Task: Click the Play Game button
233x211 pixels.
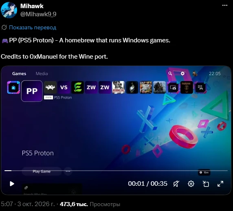Action: tap(42, 171)
